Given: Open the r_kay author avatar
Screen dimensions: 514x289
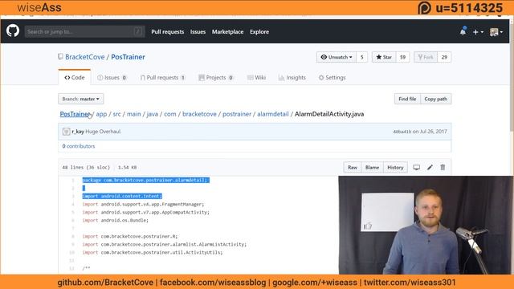Looking at the screenshot, I should 66,132.
